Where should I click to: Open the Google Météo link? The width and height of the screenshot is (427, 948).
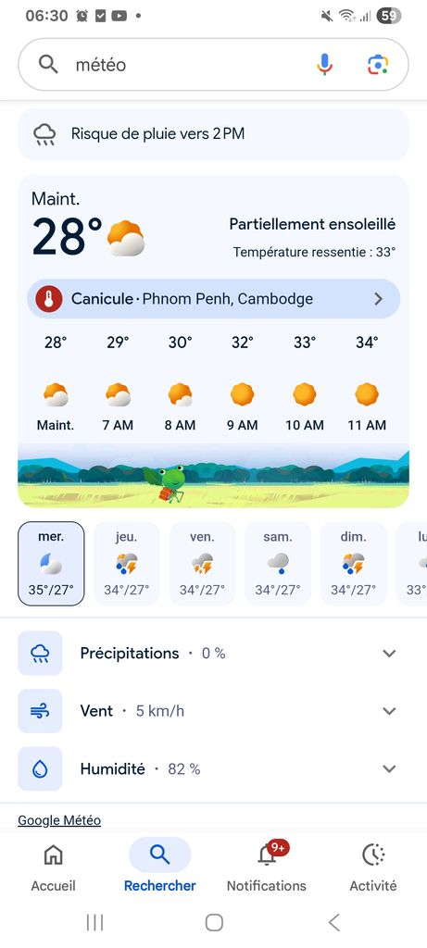pos(59,820)
